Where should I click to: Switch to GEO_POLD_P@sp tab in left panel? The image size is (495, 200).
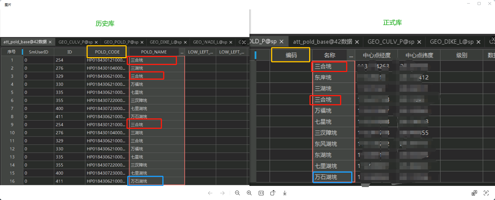[121, 42]
